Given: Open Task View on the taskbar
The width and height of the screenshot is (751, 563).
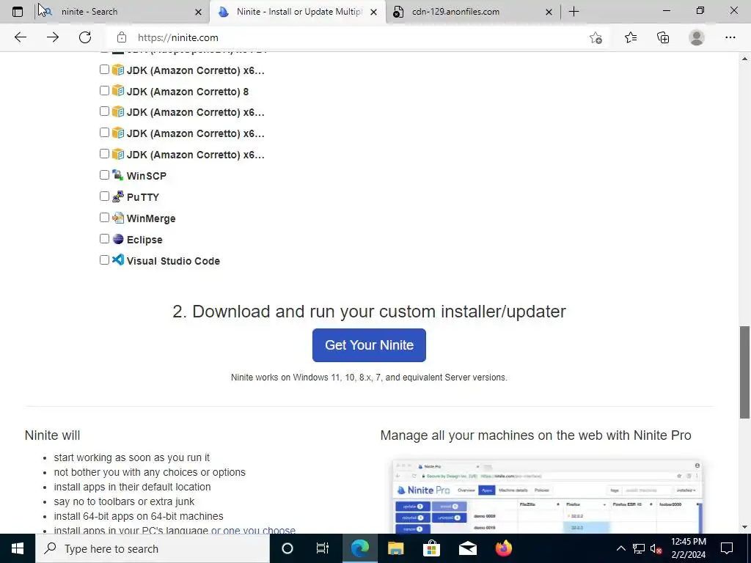Looking at the screenshot, I should (x=323, y=548).
